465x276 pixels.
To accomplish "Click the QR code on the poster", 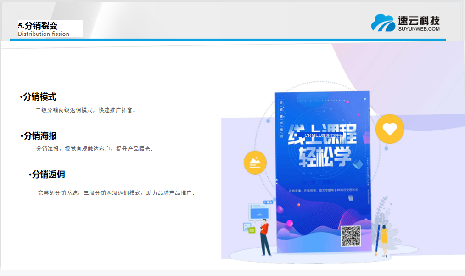I will tap(350, 236).
